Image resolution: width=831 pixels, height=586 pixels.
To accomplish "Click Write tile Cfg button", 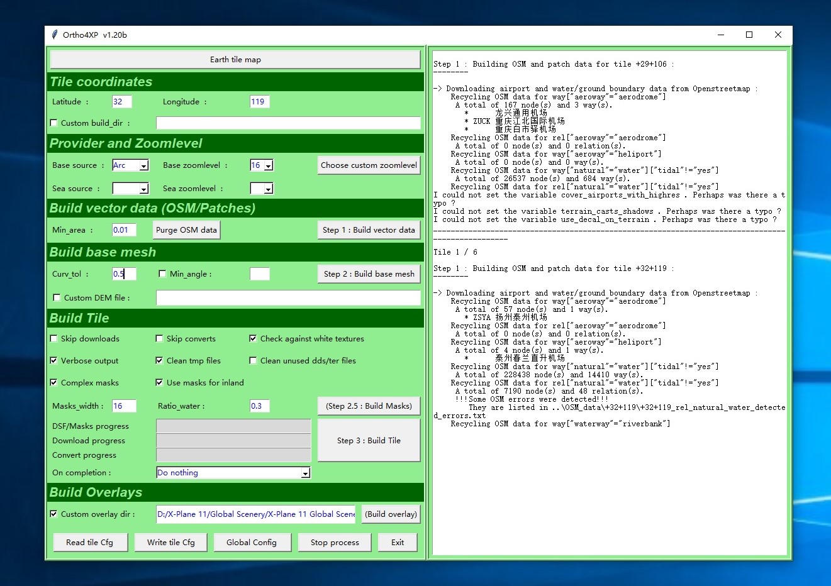I will click(171, 543).
